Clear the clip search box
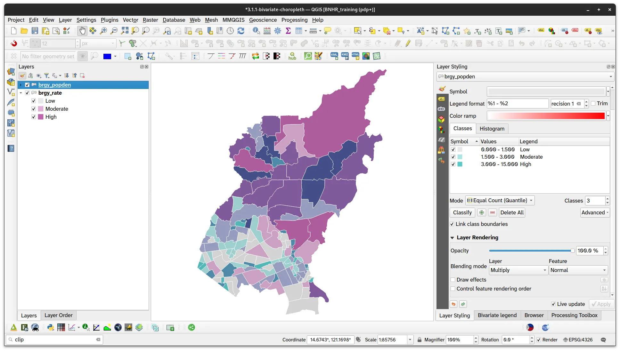Viewport: 620px width, 351px height. [x=98, y=340]
